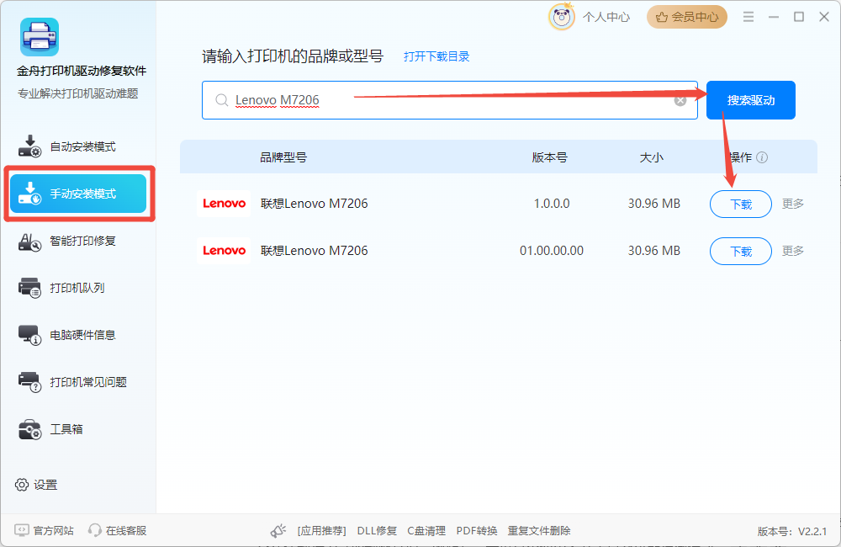The width and height of the screenshot is (841, 547).
Task: Download the driver version 01.00.00.00
Action: click(x=741, y=252)
